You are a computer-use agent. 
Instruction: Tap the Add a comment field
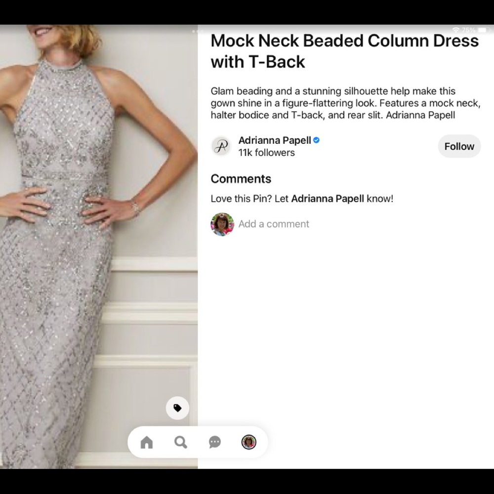point(274,224)
